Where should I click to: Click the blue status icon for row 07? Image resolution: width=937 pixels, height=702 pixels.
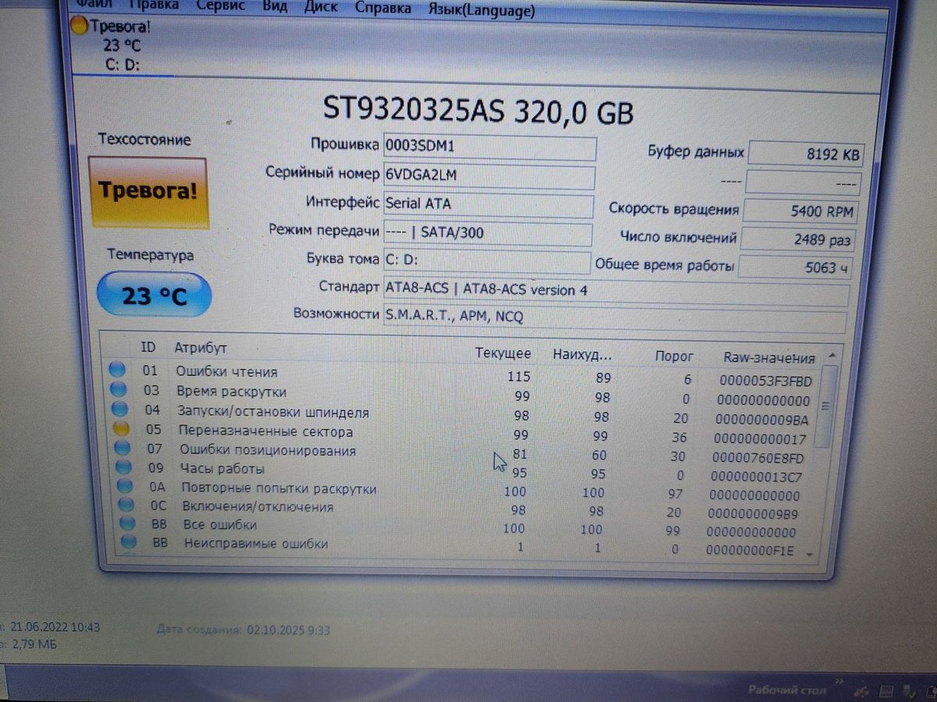(x=122, y=448)
